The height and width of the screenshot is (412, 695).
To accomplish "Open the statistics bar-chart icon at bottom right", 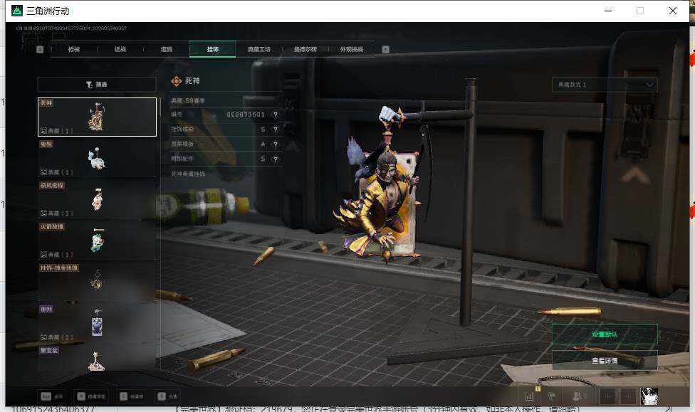I will click(x=529, y=396).
